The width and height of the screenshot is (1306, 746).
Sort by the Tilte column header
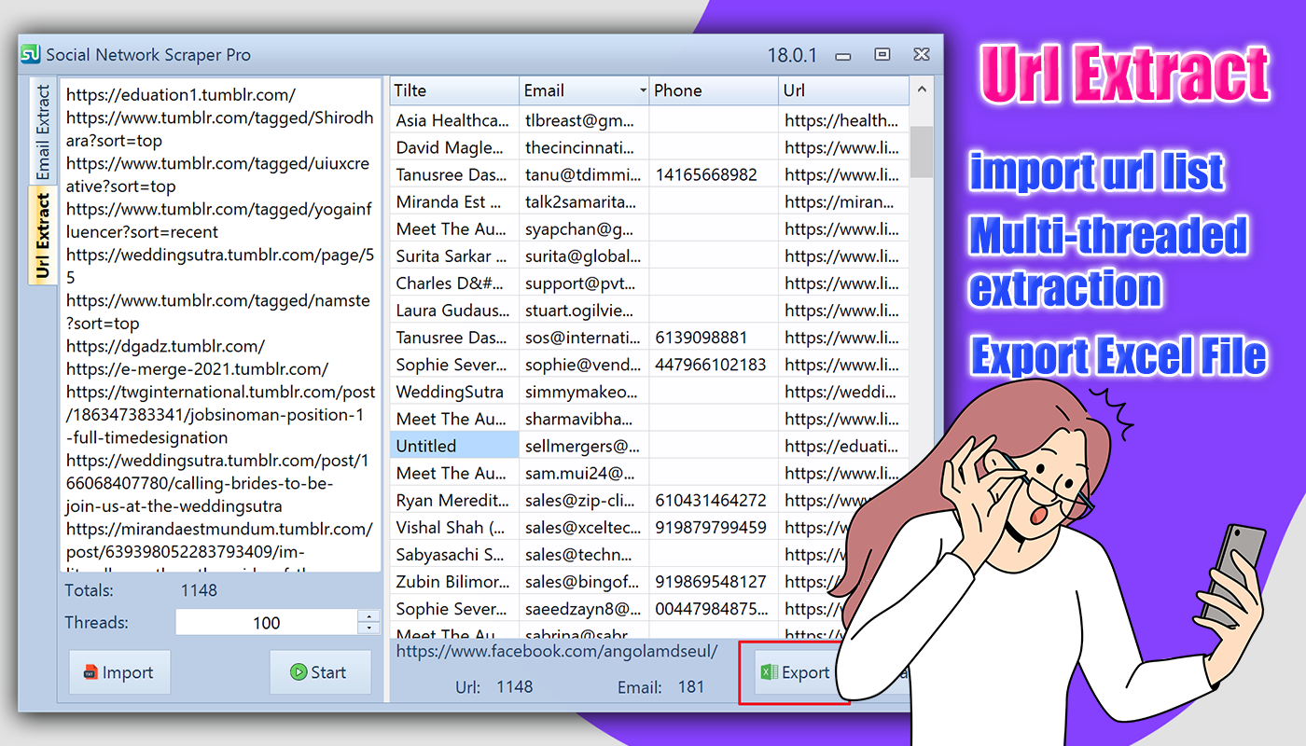454,90
